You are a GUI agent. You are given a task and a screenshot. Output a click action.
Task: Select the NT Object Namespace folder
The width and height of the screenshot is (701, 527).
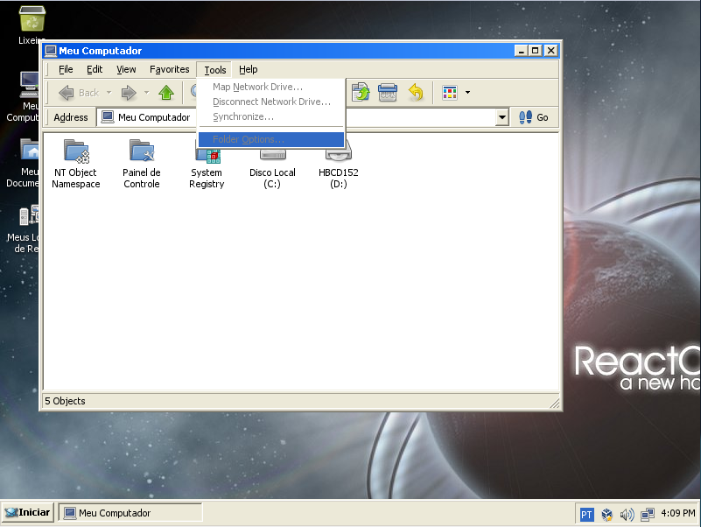[x=76, y=164]
